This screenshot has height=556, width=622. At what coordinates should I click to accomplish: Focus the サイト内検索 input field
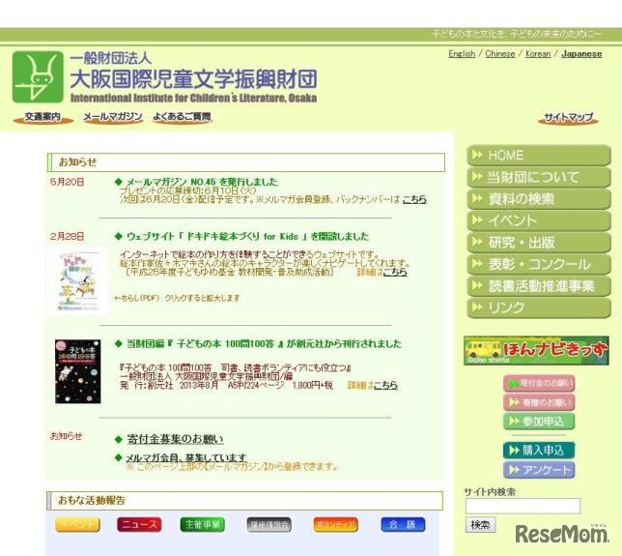click(x=523, y=506)
